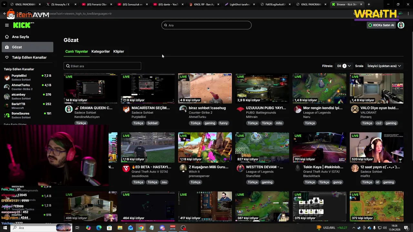Viewport: 413px width, 232px height.
Task: Open DRAMA QUEEN stream thumbnail
Action: click(91, 88)
